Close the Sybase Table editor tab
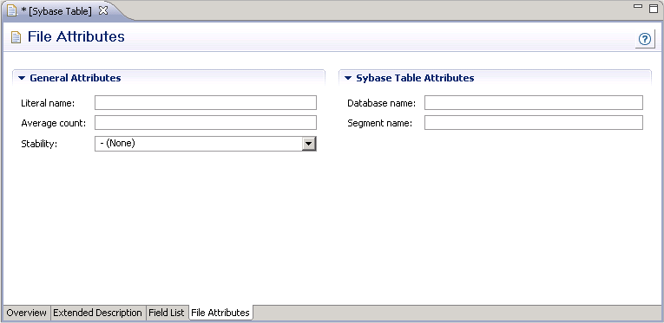The image size is (664, 323). (x=102, y=11)
